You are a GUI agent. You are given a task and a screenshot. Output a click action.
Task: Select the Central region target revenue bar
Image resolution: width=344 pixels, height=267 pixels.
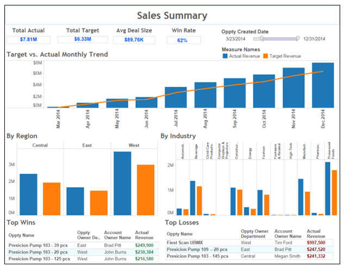[52, 199]
